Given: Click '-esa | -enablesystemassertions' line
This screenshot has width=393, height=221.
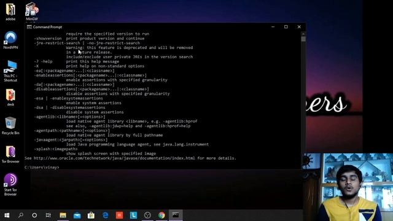Looking at the screenshot, I should 68,98.
